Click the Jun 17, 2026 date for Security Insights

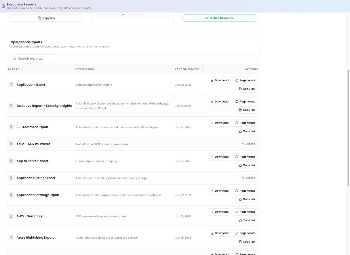[x=183, y=106]
